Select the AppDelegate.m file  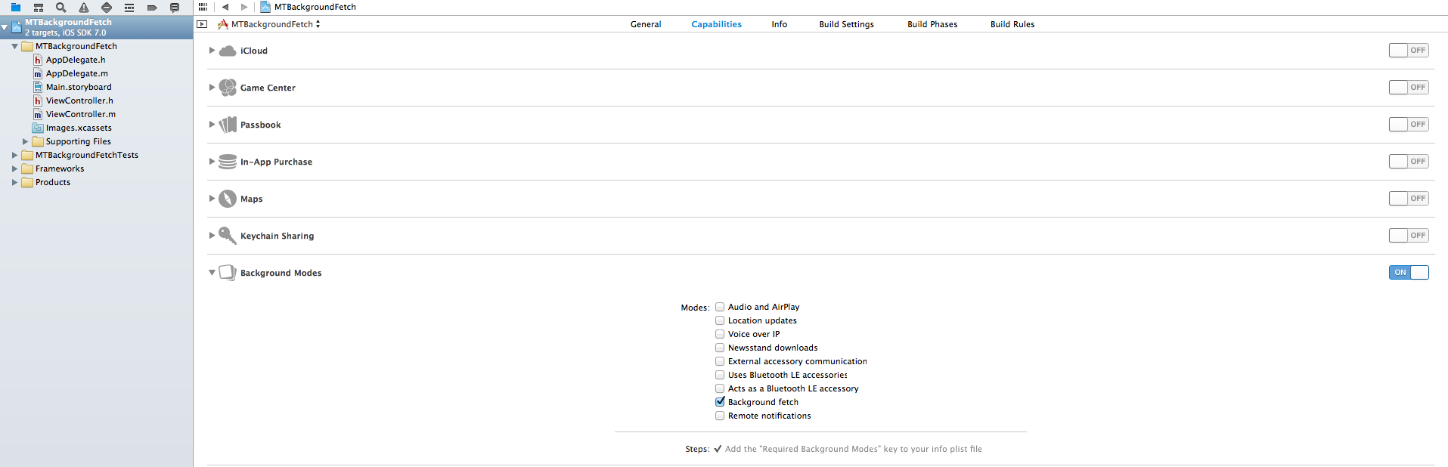tap(76, 73)
